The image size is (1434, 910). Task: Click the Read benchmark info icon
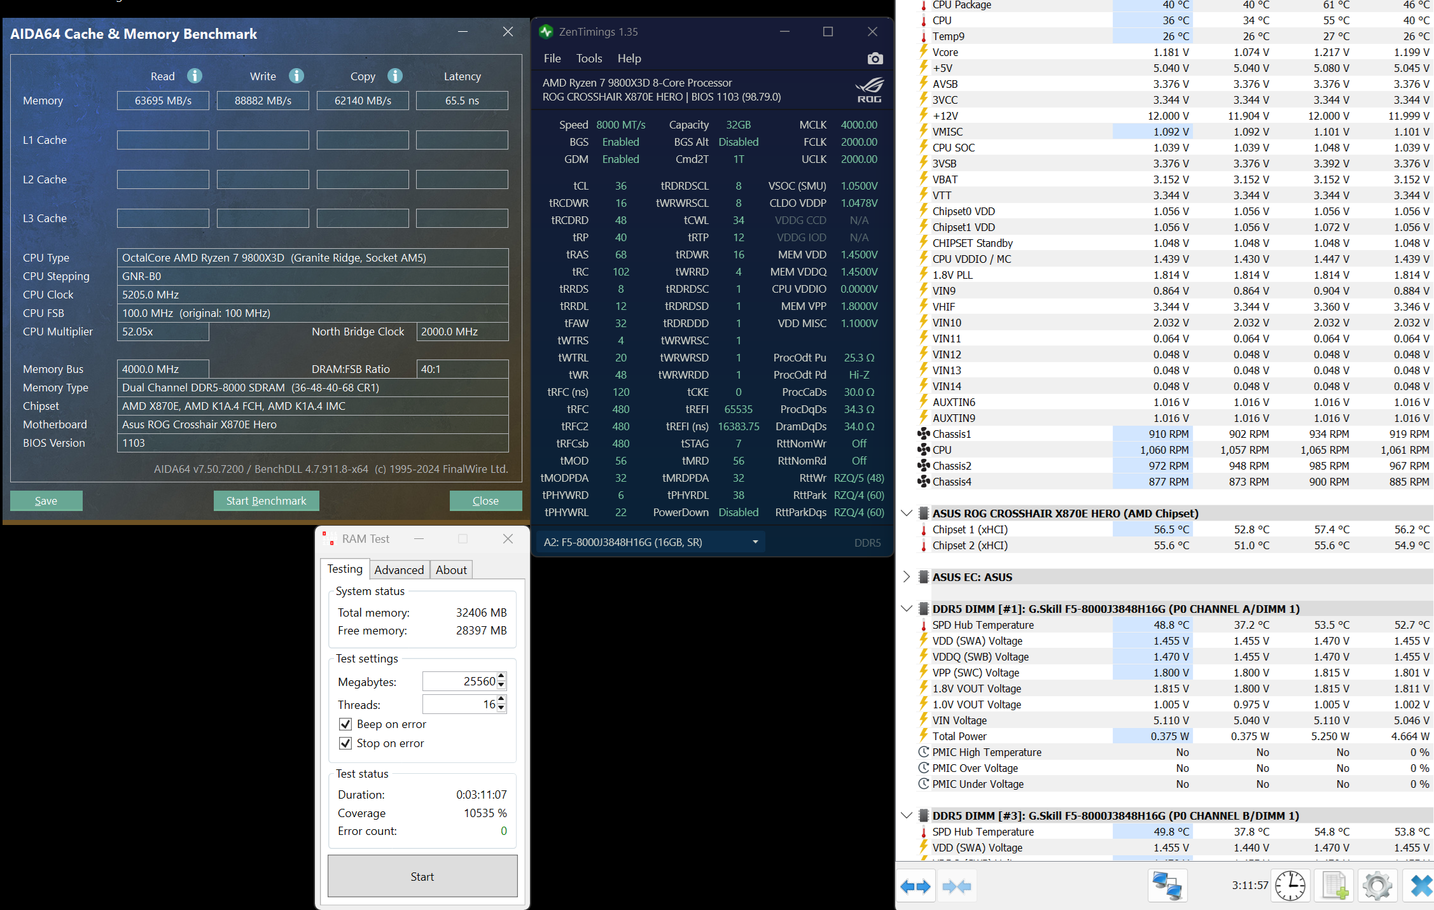[195, 76]
